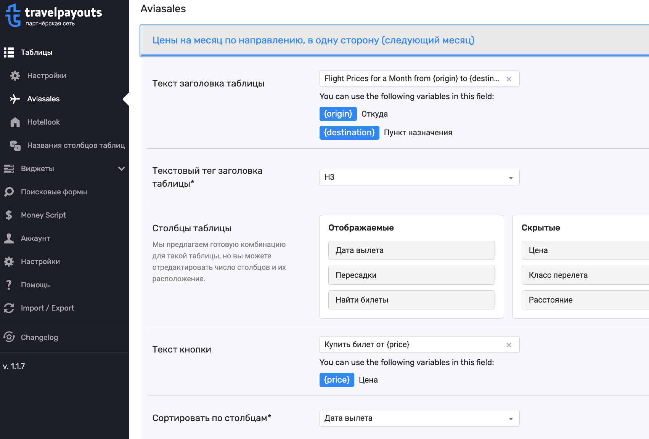649x439 pixels.
Task: Click the airplane icon next to Aviasales
Action: point(15,99)
